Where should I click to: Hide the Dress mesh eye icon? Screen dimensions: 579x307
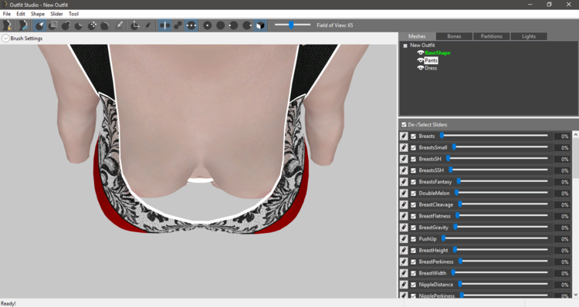click(420, 68)
